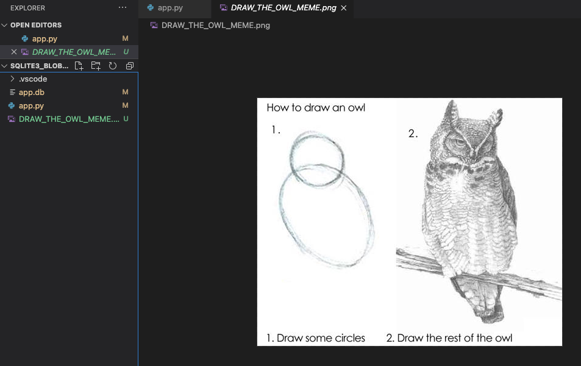Click M badge of app.py in Open Editors

click(x=125, y=38)
